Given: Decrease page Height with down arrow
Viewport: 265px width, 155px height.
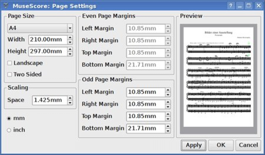Looking at the screenshot, I should (70, 54).
